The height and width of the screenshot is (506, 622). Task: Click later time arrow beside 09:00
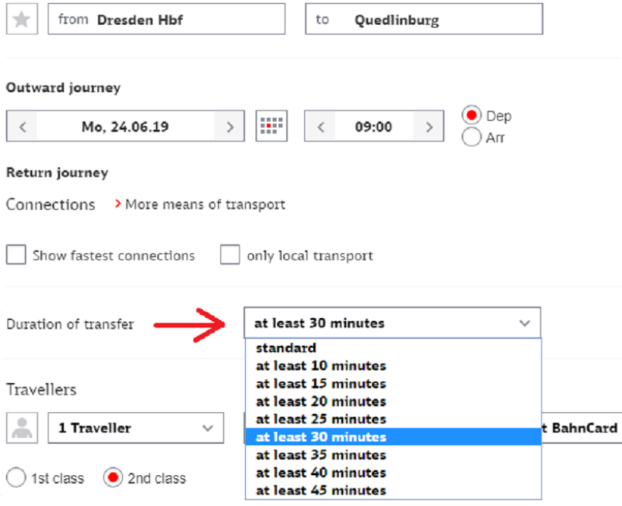click(x=429, y=127)
